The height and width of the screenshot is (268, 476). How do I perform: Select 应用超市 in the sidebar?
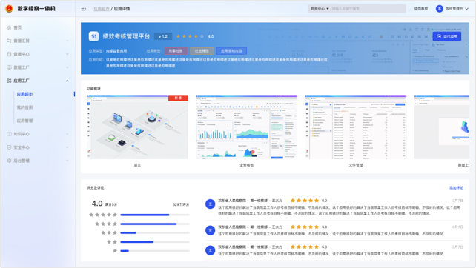tap(24, 94)
